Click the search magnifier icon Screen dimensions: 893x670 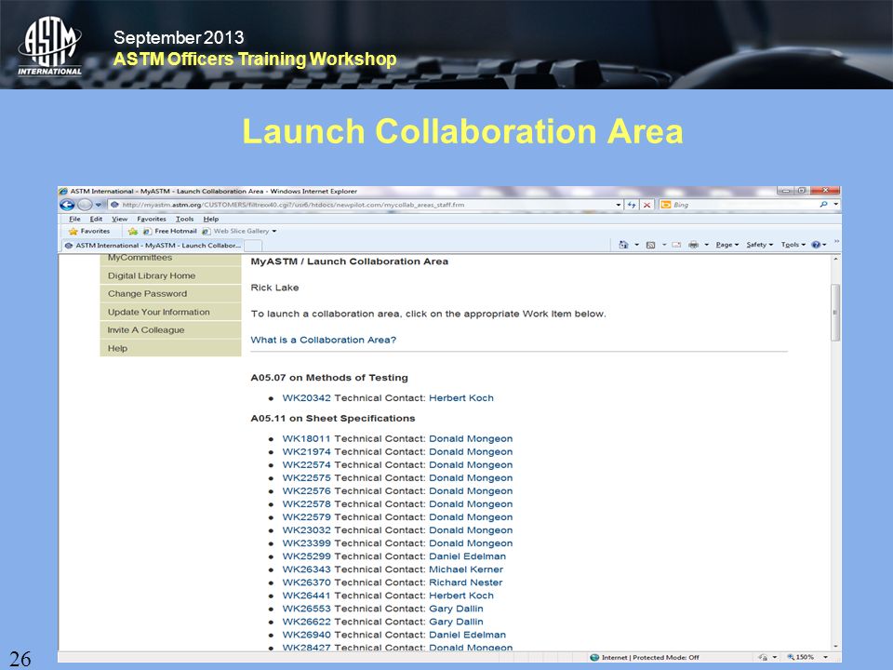[x=823, y=204]
